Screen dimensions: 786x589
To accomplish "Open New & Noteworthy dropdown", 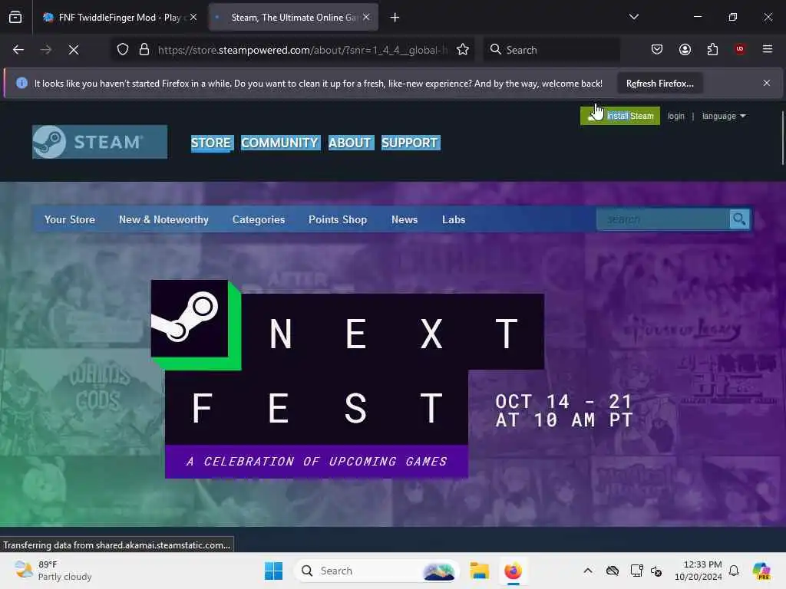I will [163, 219].
